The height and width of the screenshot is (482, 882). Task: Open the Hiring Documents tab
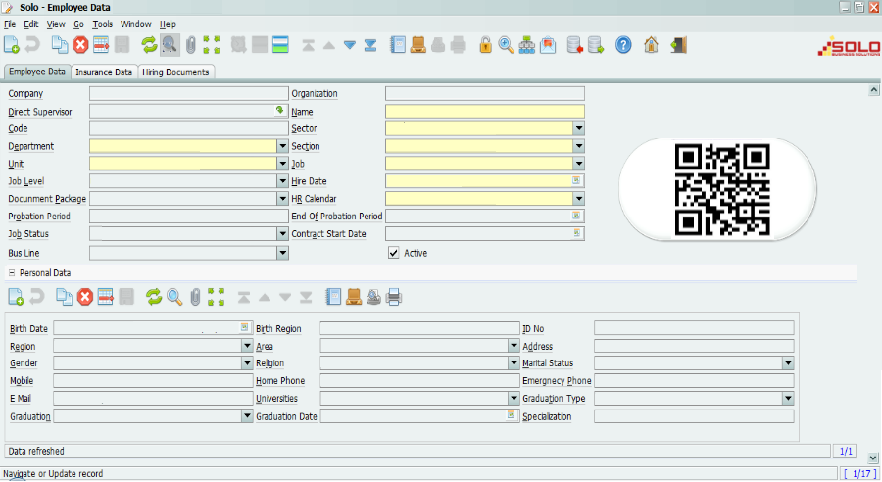pyautogui.click(x=175, y=72)
